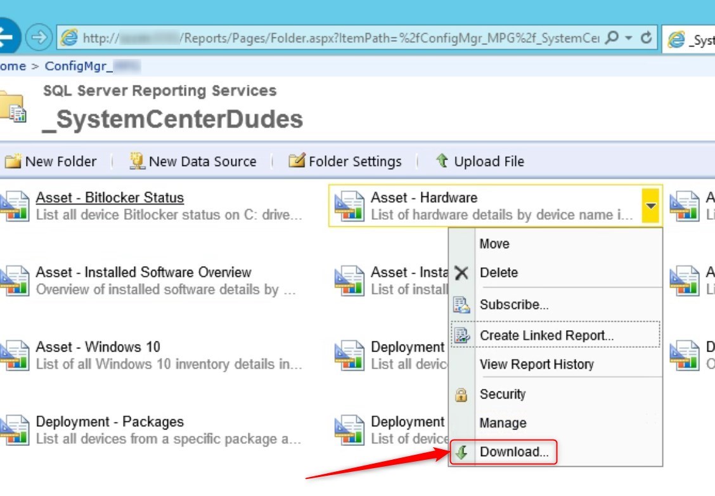
Task: Click the Asset - Windows 10 report icon
Action: (15, 355)
